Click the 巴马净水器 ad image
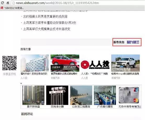Viewport: 145px width, 120px height. coord(57,95)
